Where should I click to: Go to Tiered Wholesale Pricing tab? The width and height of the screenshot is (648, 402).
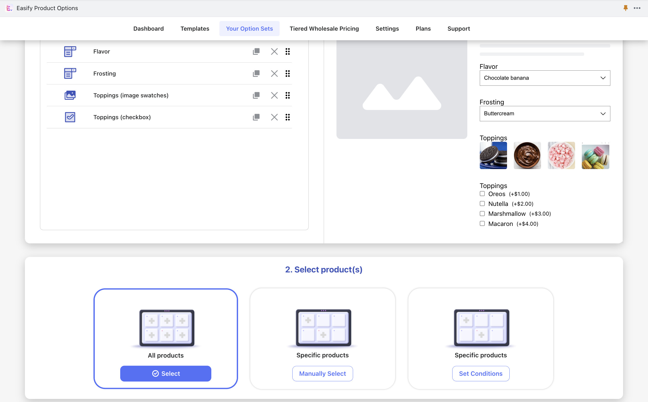point(324,29)
